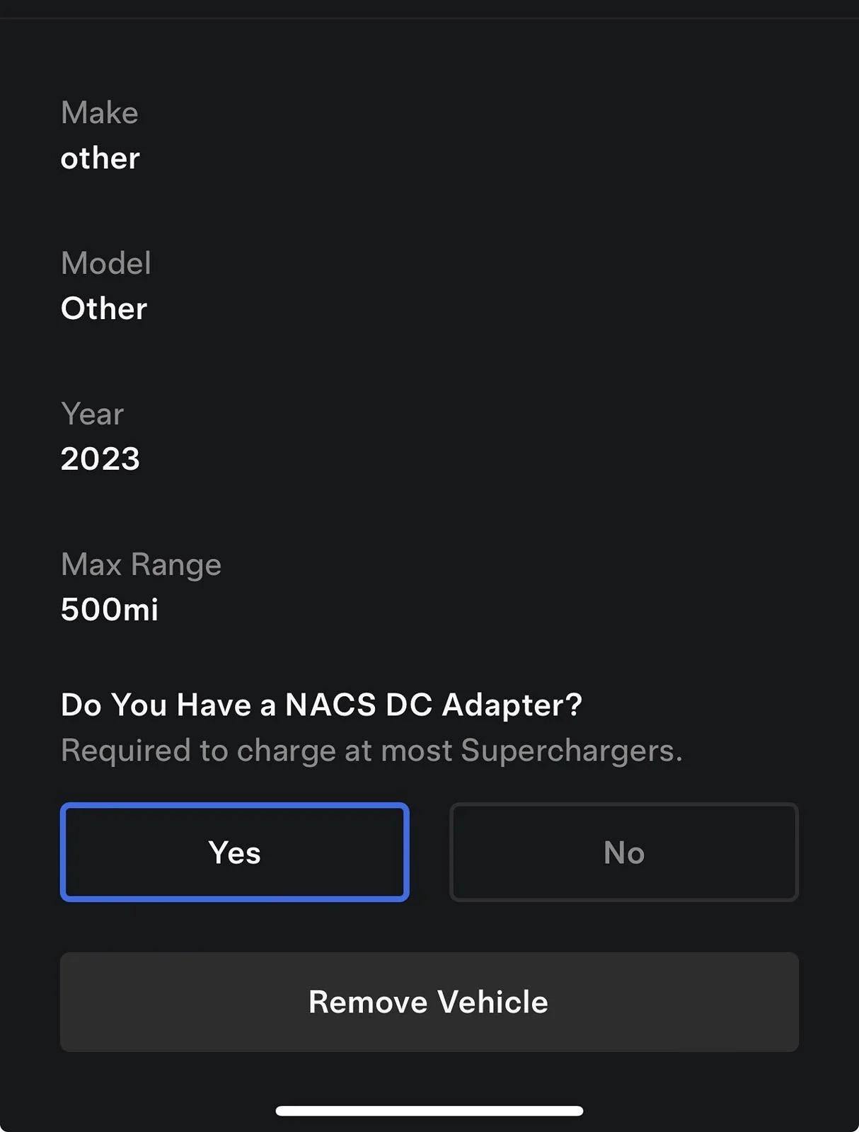The width and height of the screenshot is (859, 1132).
Task: Click the word 'Superchargers' in the note
Action: [570, 751]
